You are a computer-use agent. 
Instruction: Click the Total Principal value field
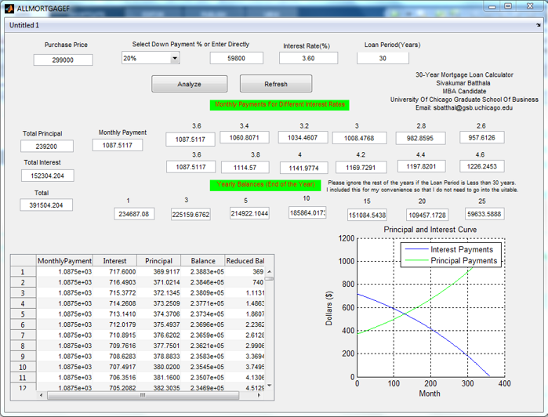pyautogui.click(x=47, y=146)
